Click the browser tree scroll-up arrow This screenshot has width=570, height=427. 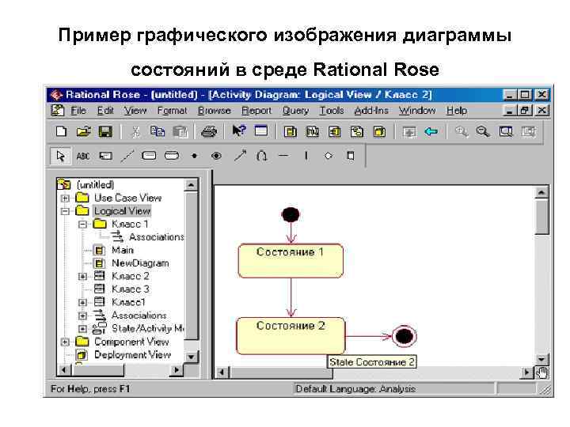pos(191,185)
